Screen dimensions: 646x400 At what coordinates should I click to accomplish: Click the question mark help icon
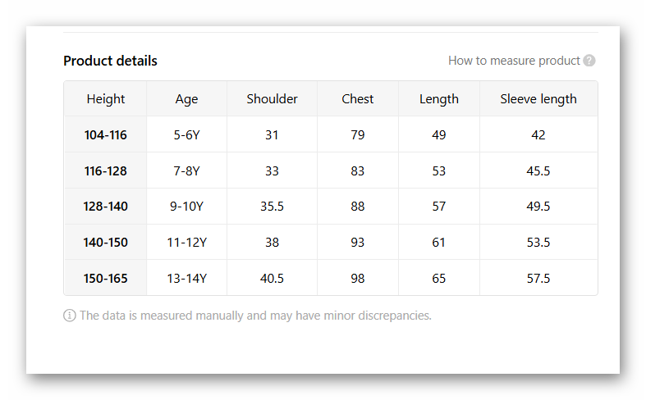pyautogui.click(x=589, y=61)
